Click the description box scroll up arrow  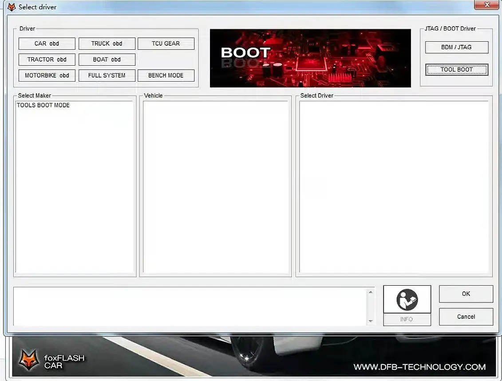(371, 292)
